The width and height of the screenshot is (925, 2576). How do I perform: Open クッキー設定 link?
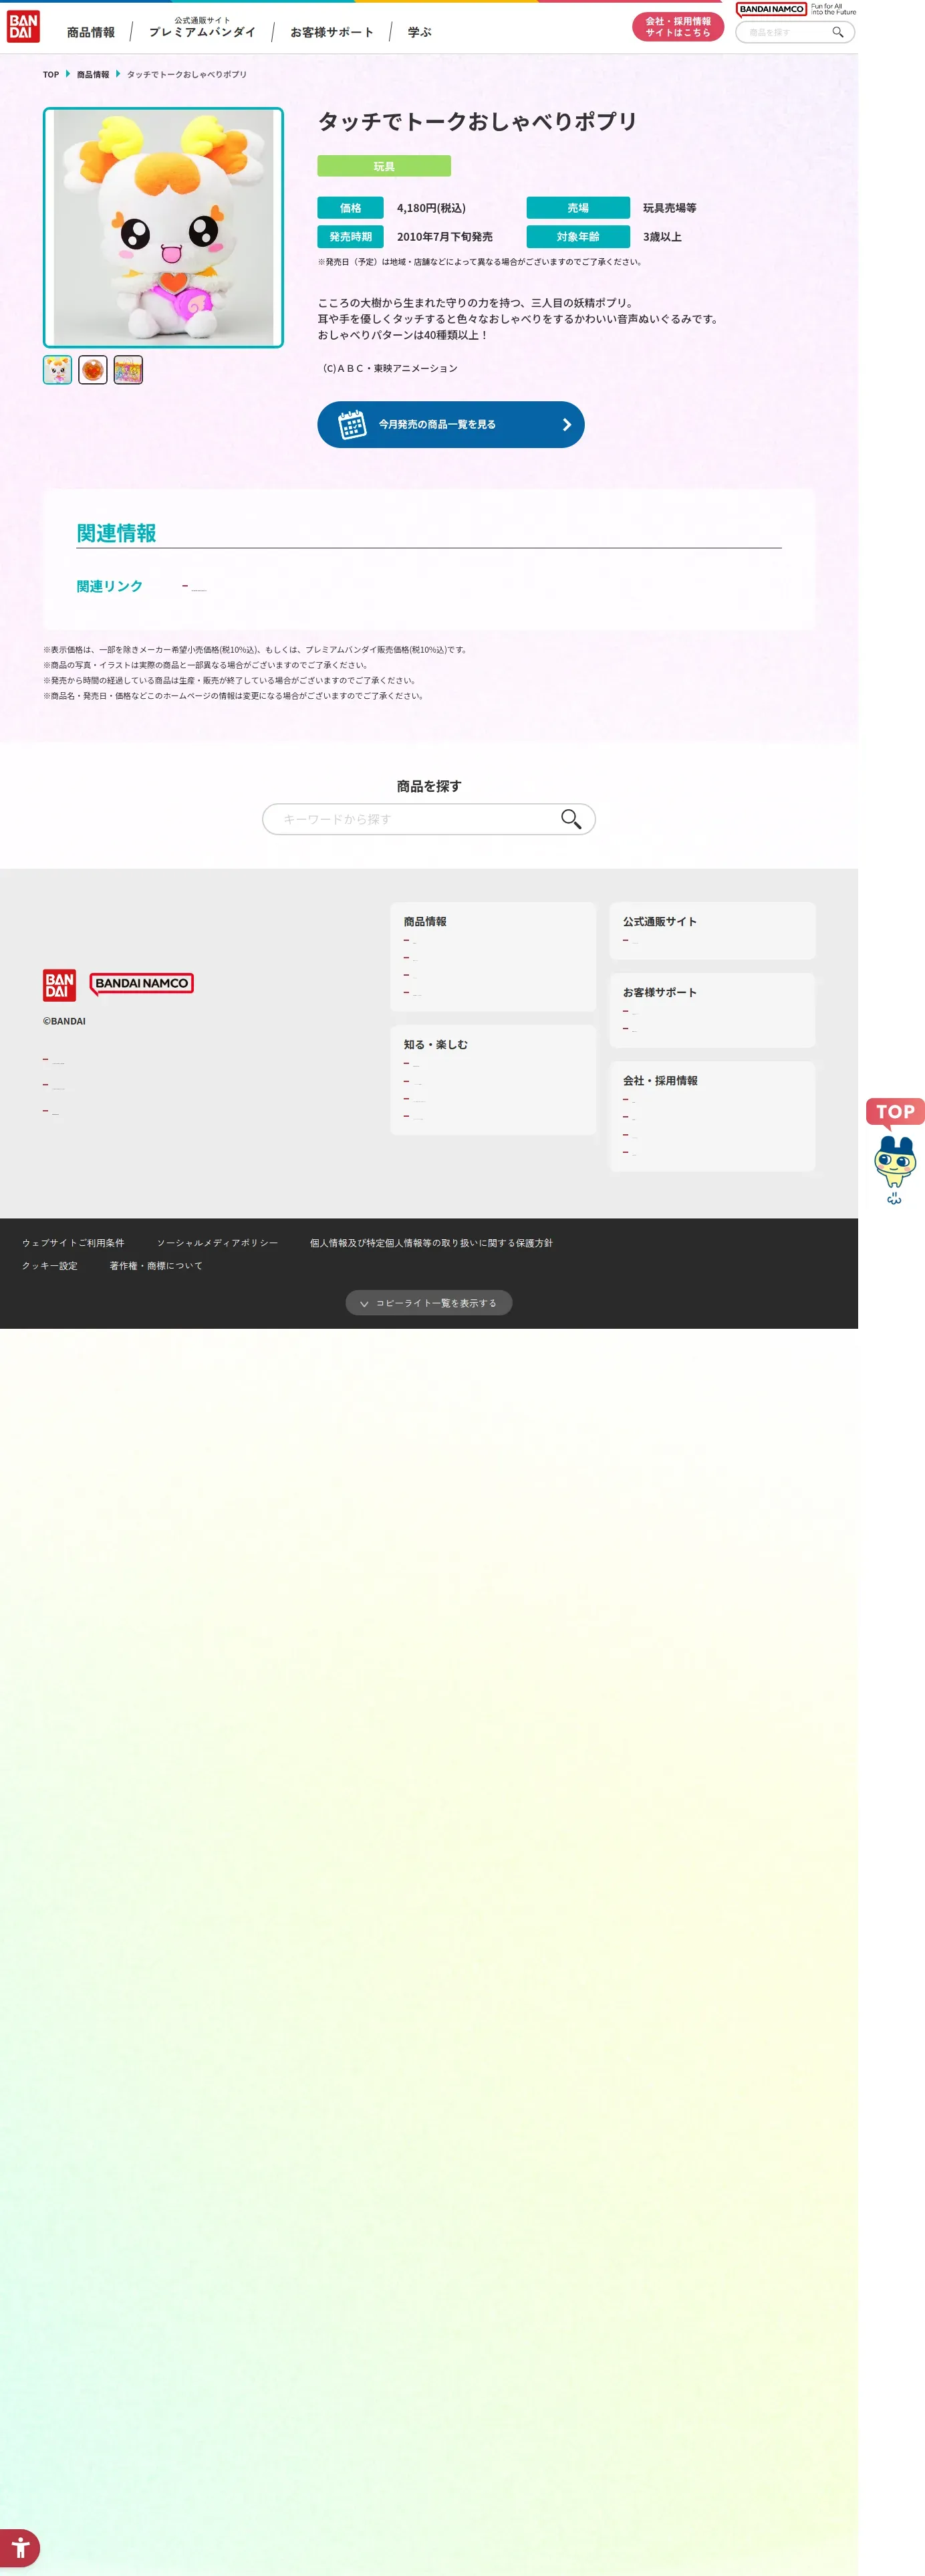(50, 1266)
